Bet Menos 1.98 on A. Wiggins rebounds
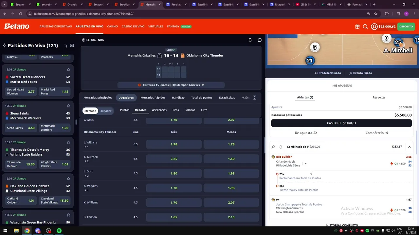Image resolution: width=419 pixels, height=235 pixels. [231, 188]
